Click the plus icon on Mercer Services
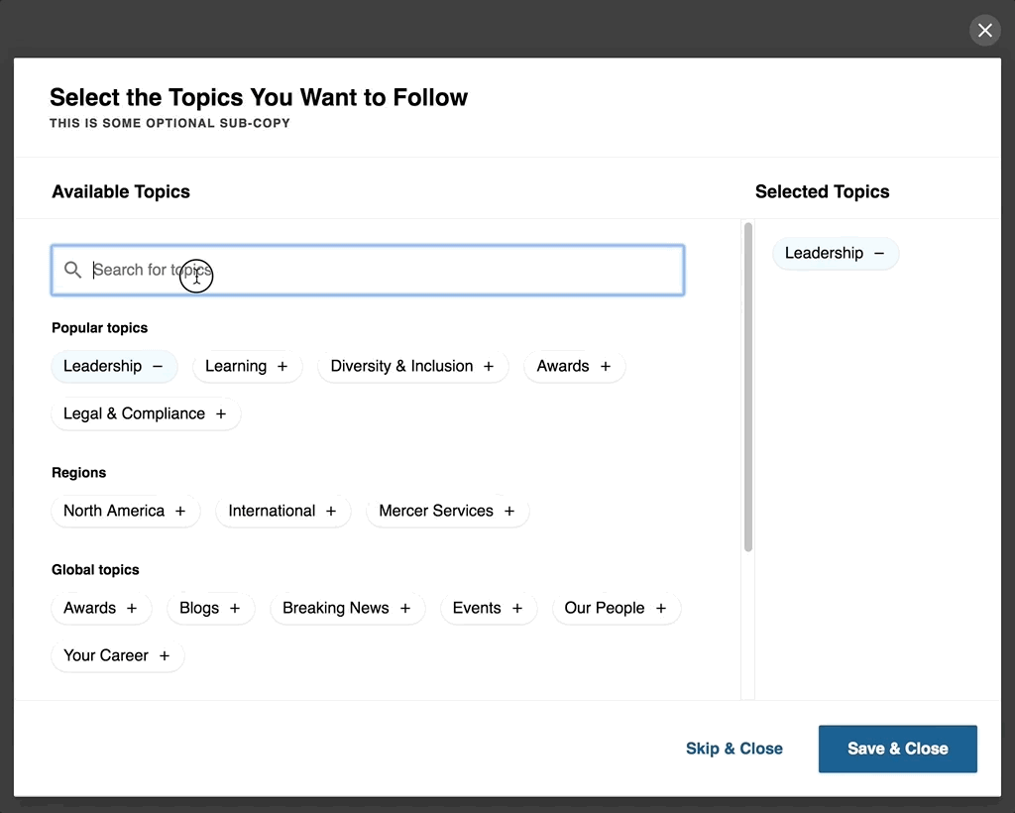This screenshot has height=813, width=1015. (509, 512)
